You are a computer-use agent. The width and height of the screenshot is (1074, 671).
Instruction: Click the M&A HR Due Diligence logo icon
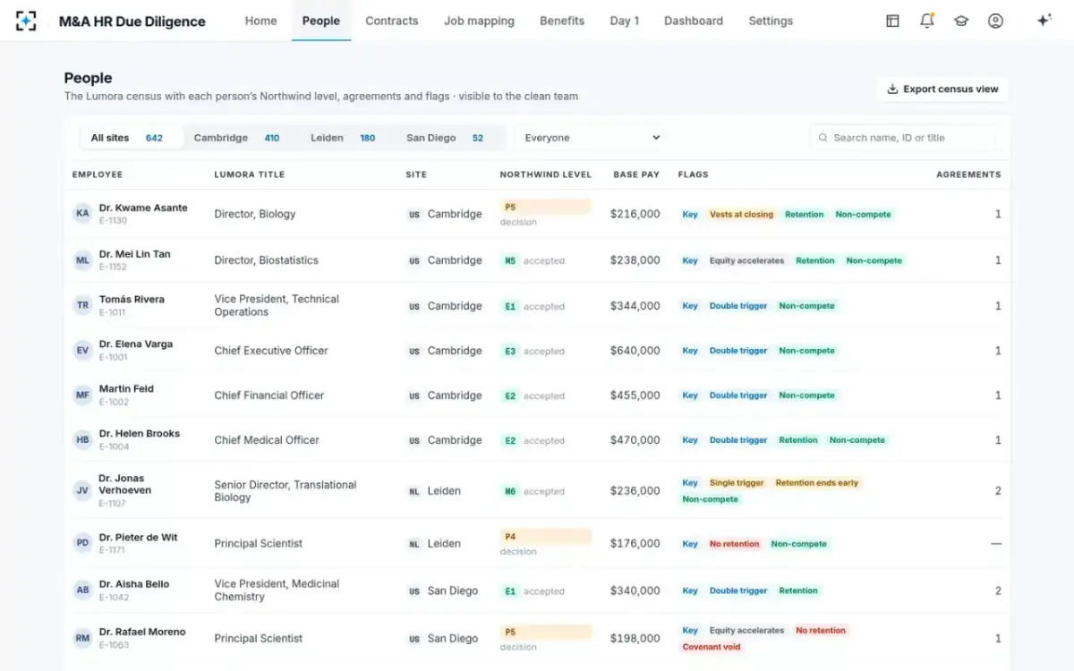[x=26, y=21]
